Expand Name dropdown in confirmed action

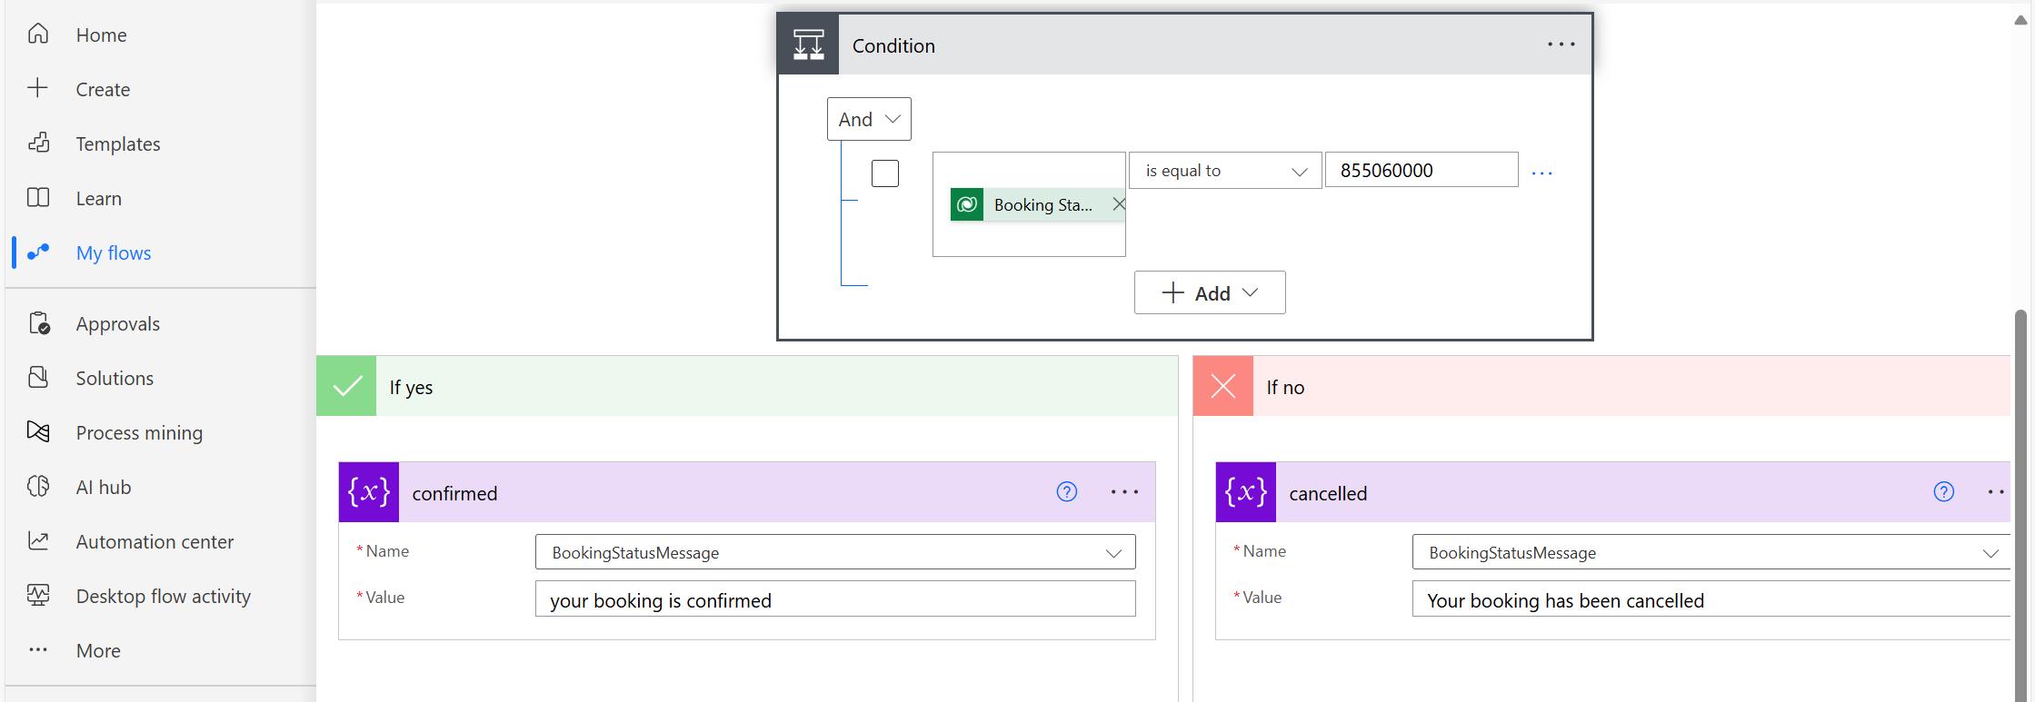pos(1112,553)
